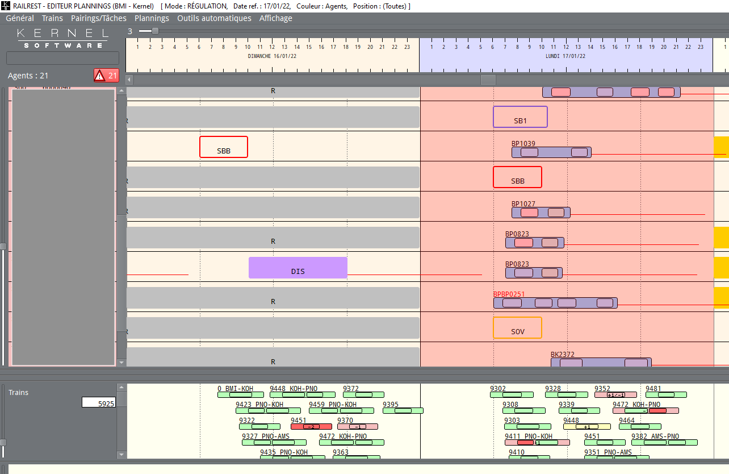Viewport: 729px width, 474px height.
Task: Select the purple DIS task block
Action: coord(298,268)
